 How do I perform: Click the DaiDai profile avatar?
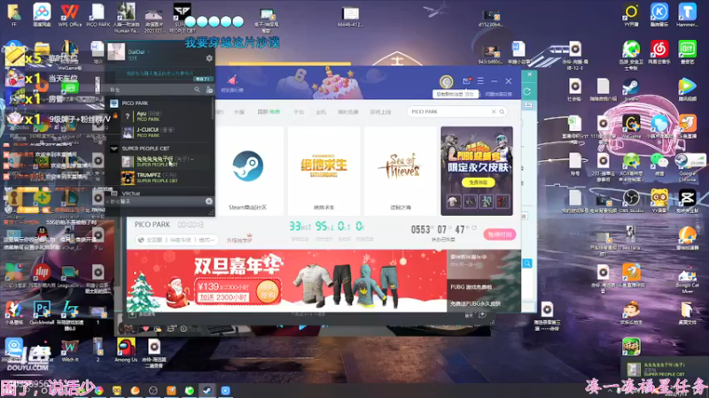point(116,52)
